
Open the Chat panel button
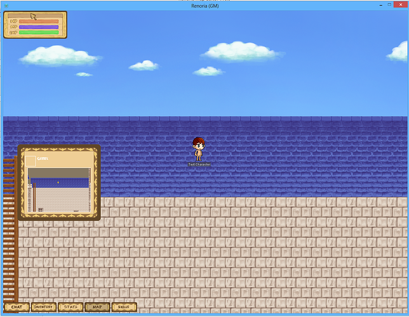point(17,307)
